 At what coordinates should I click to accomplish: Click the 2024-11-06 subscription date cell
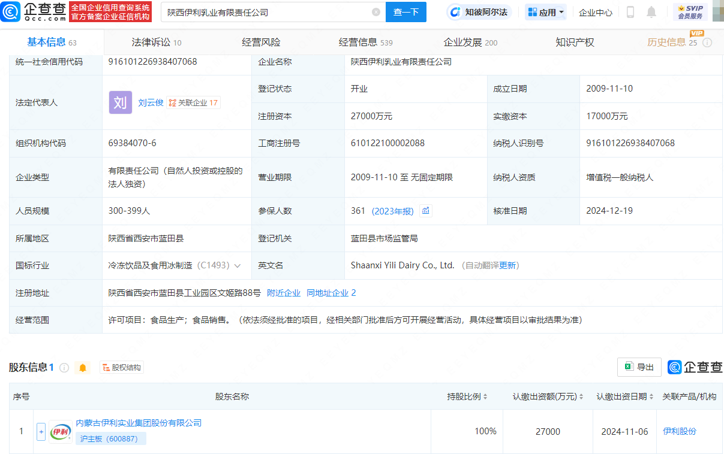(x=624, y=432)
